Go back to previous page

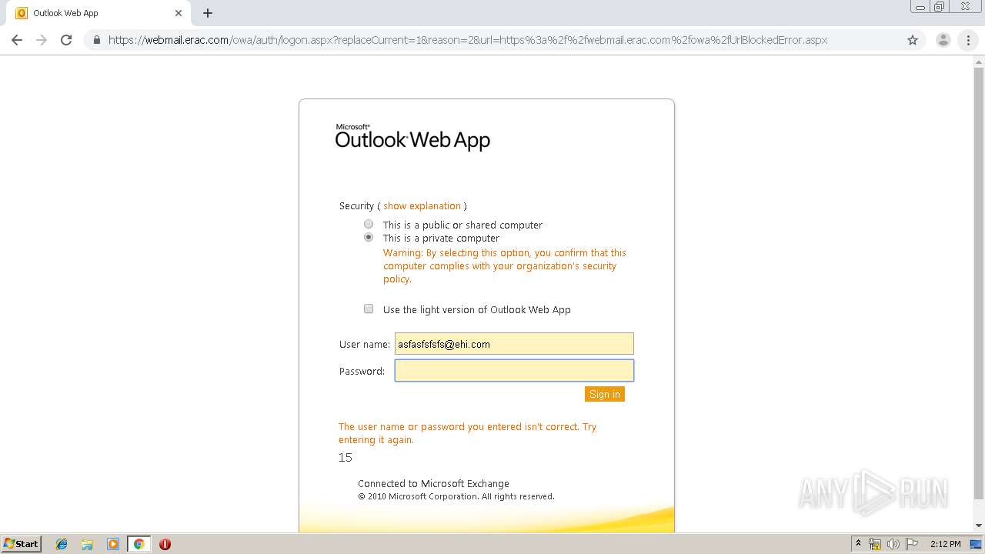17,40
